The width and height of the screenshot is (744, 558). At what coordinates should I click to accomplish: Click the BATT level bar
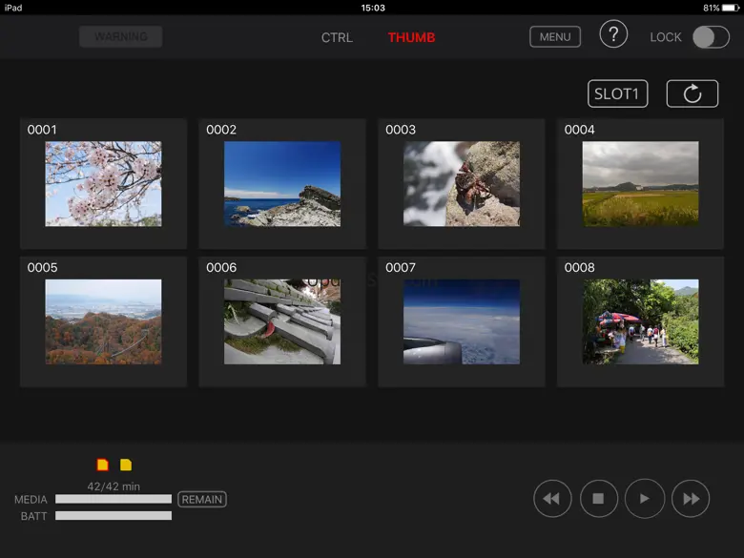(x=114, y=516)
